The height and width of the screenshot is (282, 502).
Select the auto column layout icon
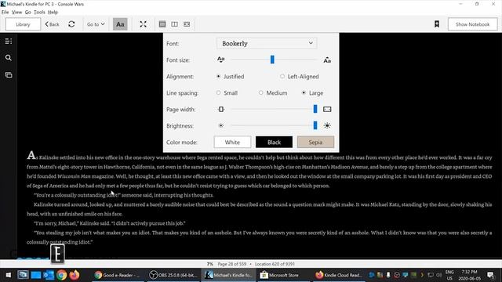click(x=187, y=24)
